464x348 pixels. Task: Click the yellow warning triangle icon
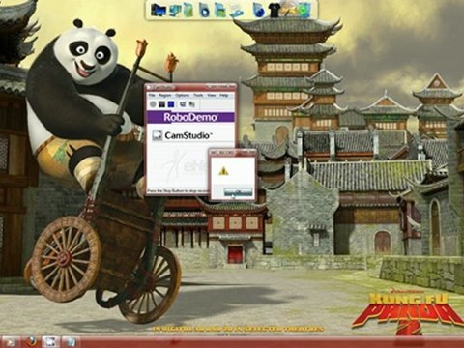coord(223,171)
